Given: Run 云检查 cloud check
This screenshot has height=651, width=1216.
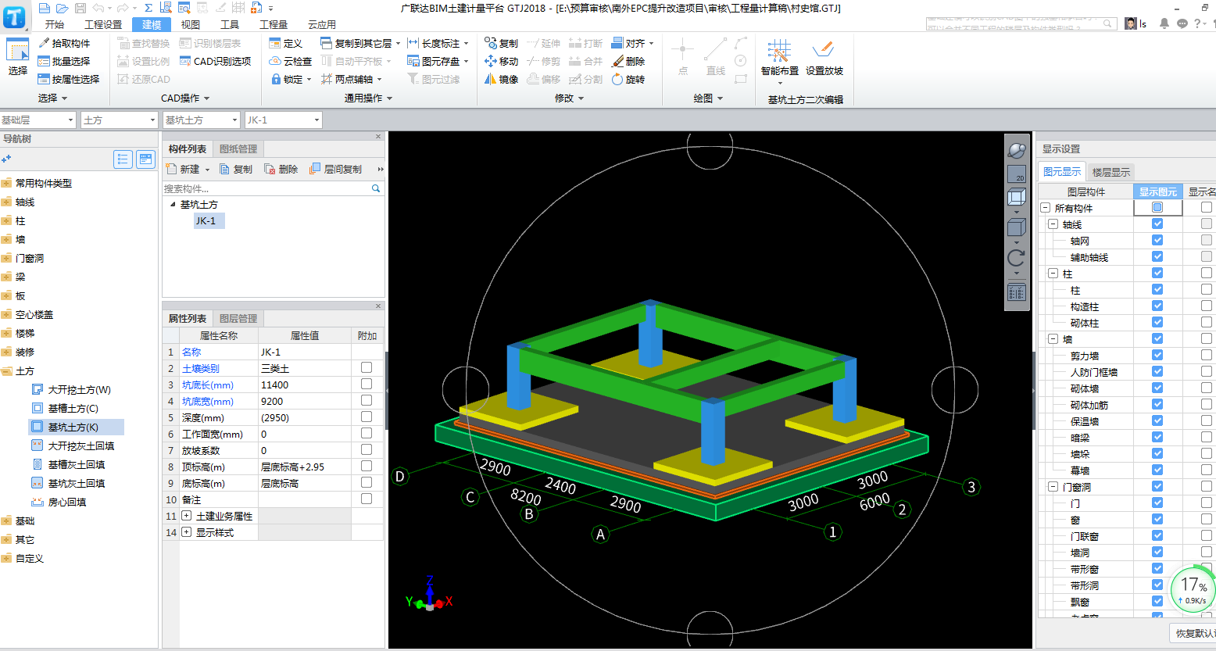Looking at the screenshot, I should 290,61.
